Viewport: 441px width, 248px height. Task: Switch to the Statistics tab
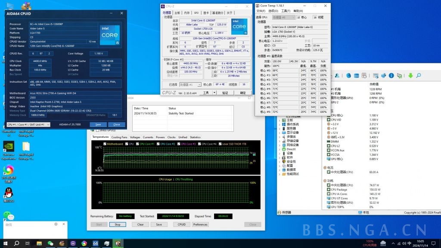[x=195, y=137]
